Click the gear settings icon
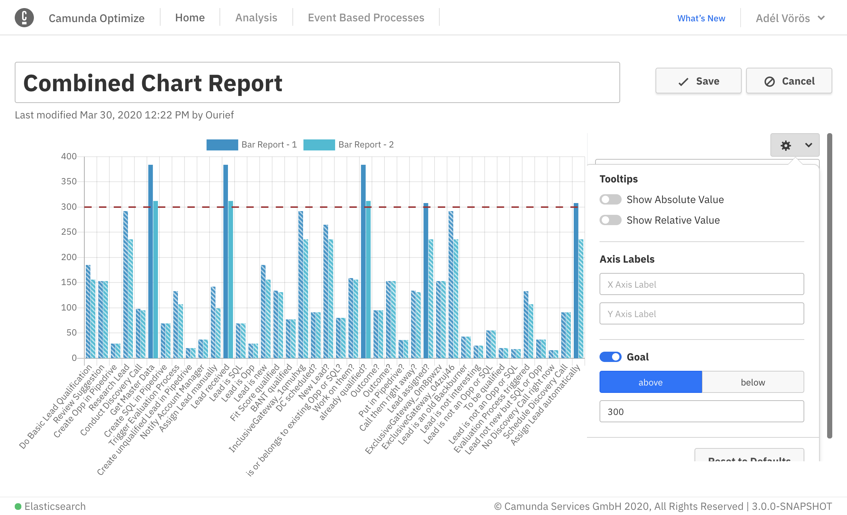 click(x=786, y=145)
